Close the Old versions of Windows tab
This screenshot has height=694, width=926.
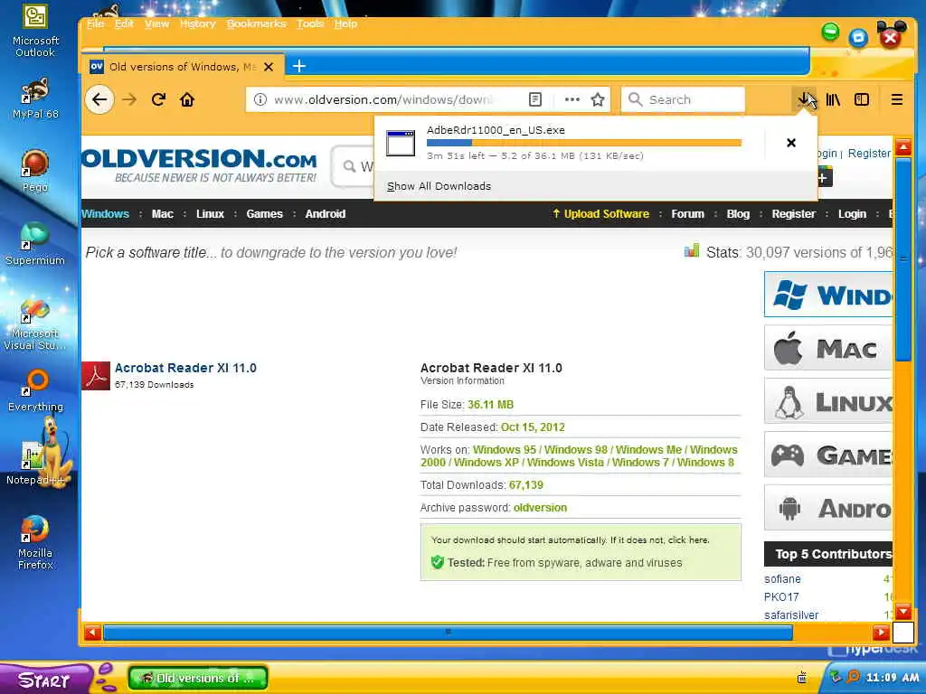pyautogui.click(x=269, y=67)
